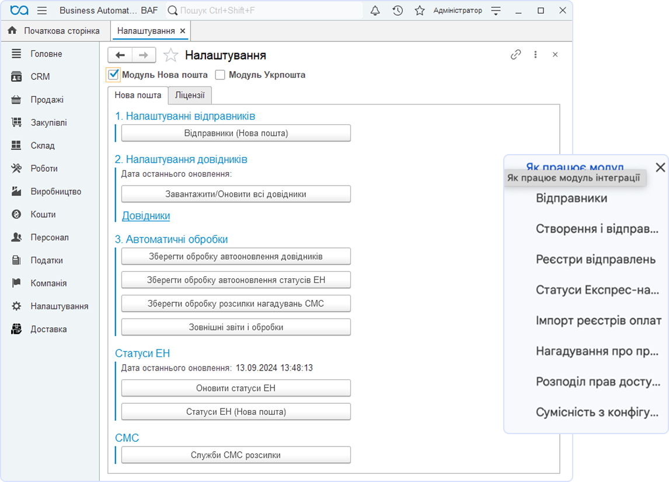The image size is (669, 482).
Task: Open Статуси Експрес-на... help item
Action: pos(597,290)
